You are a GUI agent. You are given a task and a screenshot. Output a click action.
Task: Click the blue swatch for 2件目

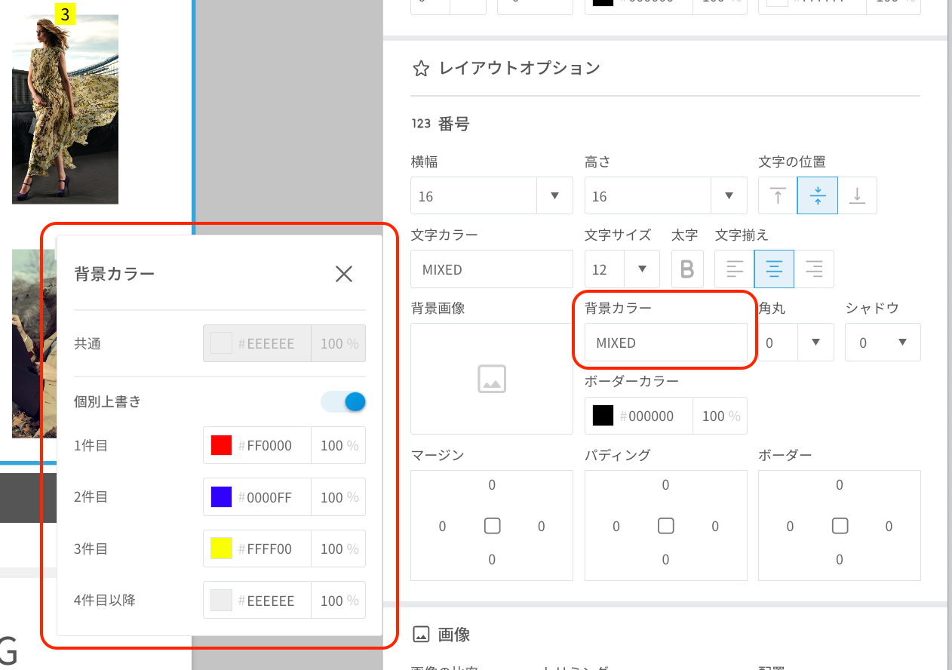pos(221,497)
